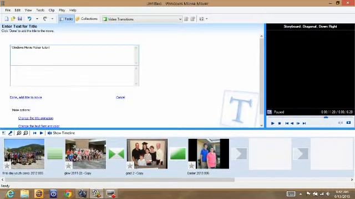Create a new project with the toolbar icon
The height and width of the screenshot is (199, 355).
[7, 19]
